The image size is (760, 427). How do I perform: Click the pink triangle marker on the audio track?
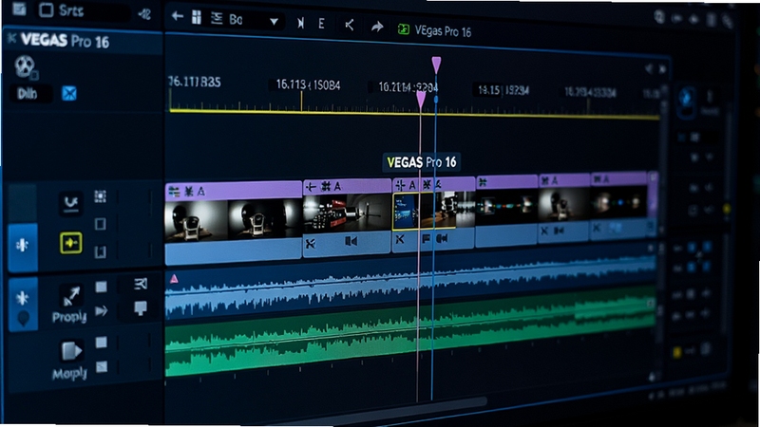point(174,279)
